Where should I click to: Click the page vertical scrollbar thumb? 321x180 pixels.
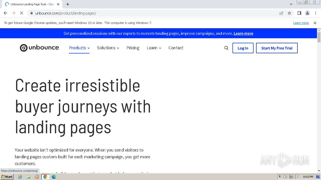(x=319, y=37)
